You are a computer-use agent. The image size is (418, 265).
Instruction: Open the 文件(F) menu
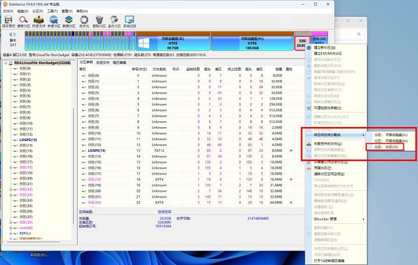pyautogui.click(x=8, y=11)
